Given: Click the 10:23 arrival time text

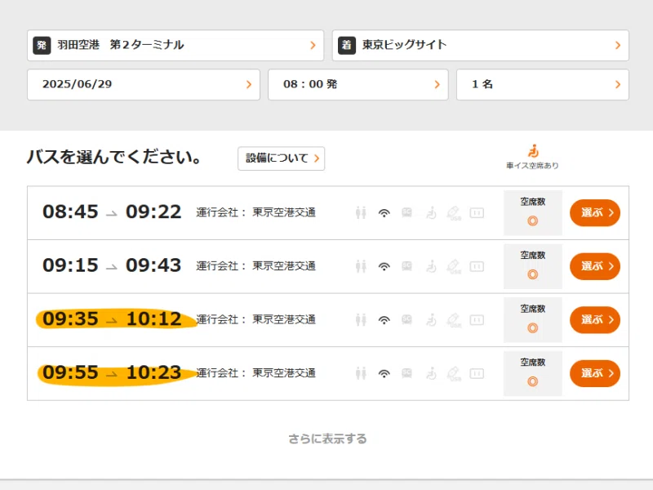Looking at the screenshot, I should point(153,372).
